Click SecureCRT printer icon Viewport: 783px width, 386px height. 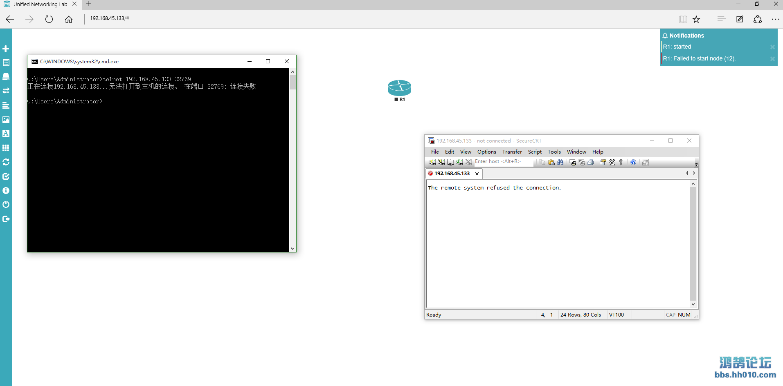pos(591,162)
